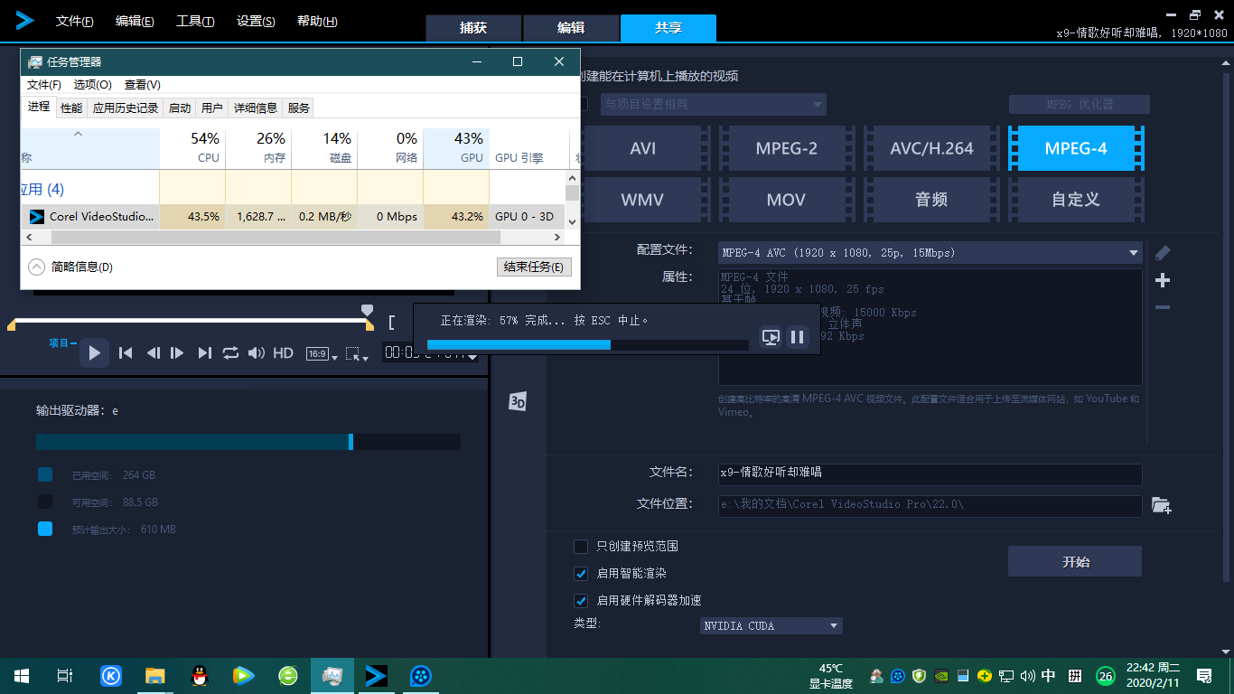Select 自定义 custom output format
This screenshot has height=694, width=1234.
(x=1076, y=199)
